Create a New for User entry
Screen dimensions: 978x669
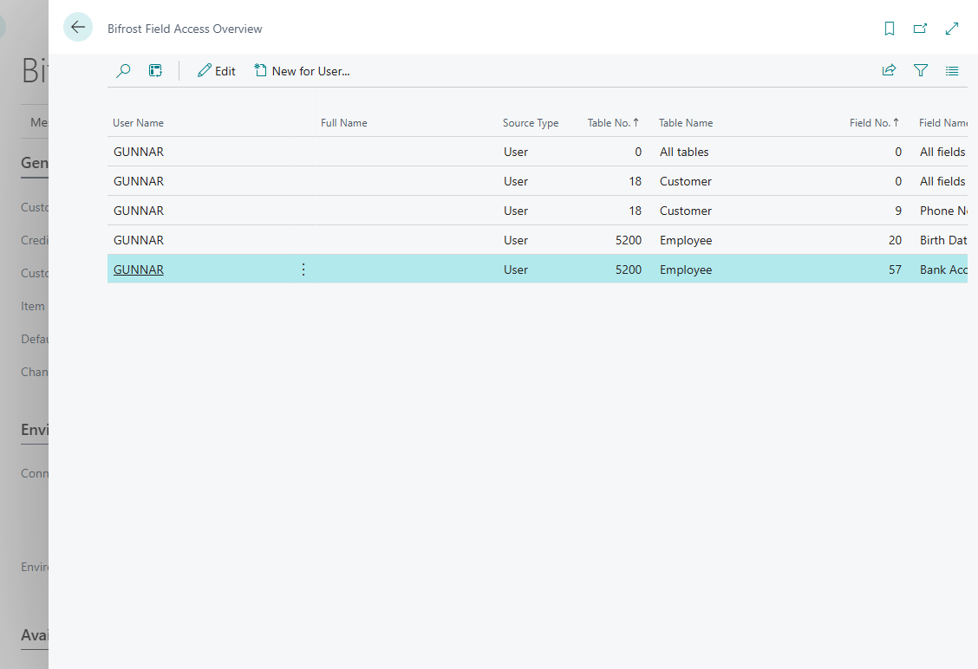[302, 71]
